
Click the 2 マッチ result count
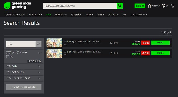pyautogui.click(x=166, y=32)
